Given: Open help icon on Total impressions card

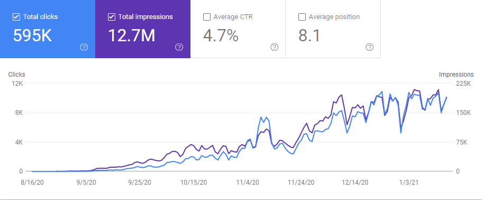Looking at the screenshot, I should pyautogui.click(x=179, y=47).
